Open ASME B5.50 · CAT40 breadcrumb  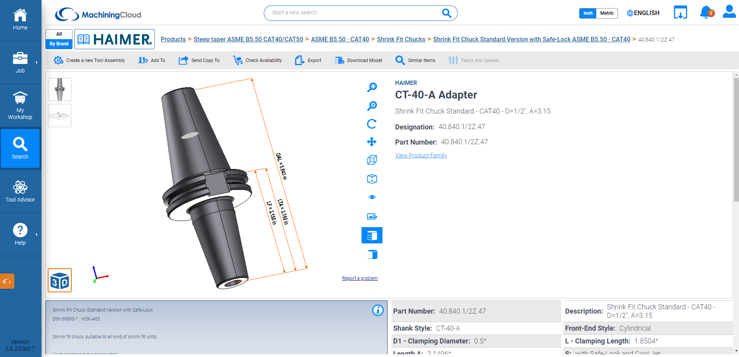point(340,39)
